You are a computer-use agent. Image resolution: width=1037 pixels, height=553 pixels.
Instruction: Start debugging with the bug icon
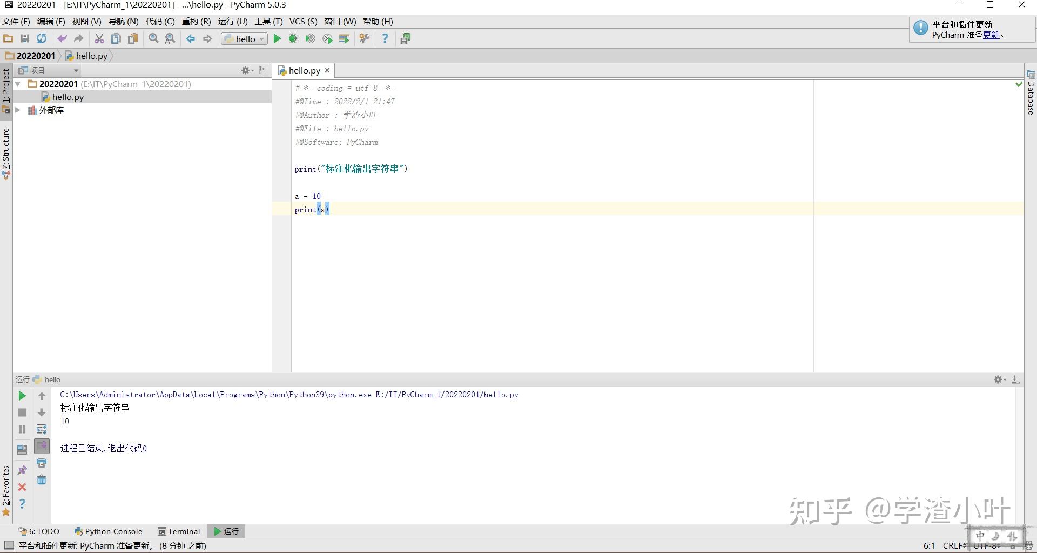[x=293, y=38]
